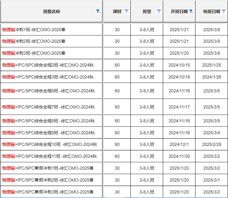Click the 综合全程2班 class name cell
This screenshot has width=228, height=198.
point(48,65)
